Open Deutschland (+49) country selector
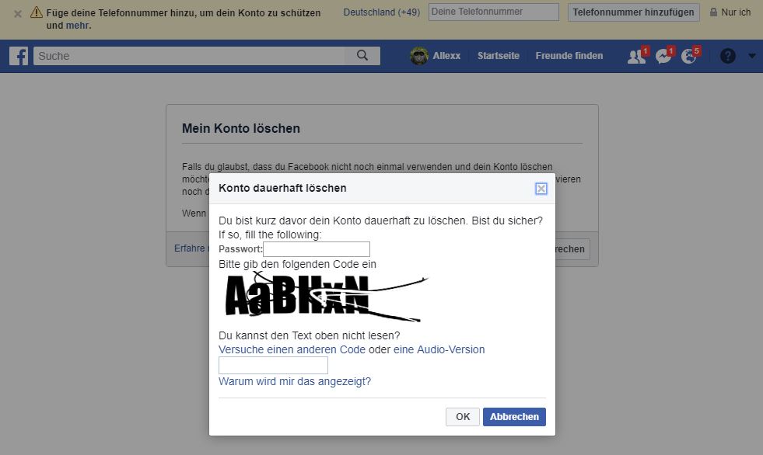The image size is (763, 455). pos(381,12)
